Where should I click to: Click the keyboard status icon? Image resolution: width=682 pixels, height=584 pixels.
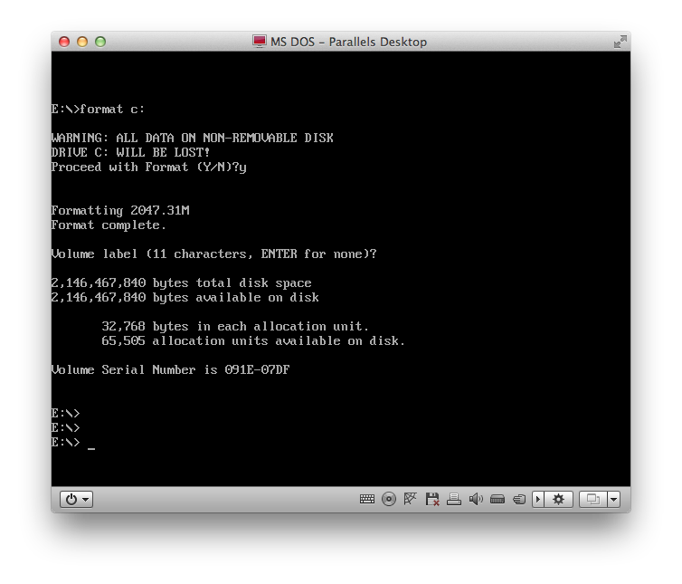coord(367,499)
